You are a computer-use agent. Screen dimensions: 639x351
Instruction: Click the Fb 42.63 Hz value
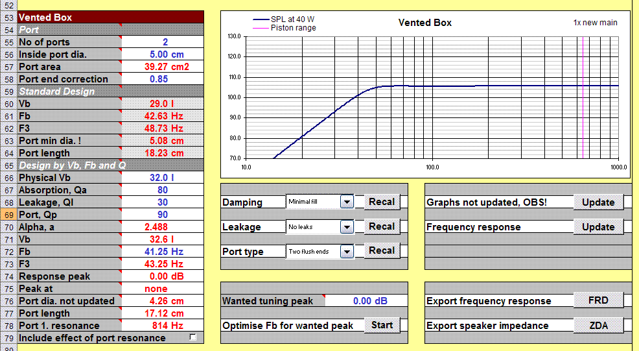(163, 116)
